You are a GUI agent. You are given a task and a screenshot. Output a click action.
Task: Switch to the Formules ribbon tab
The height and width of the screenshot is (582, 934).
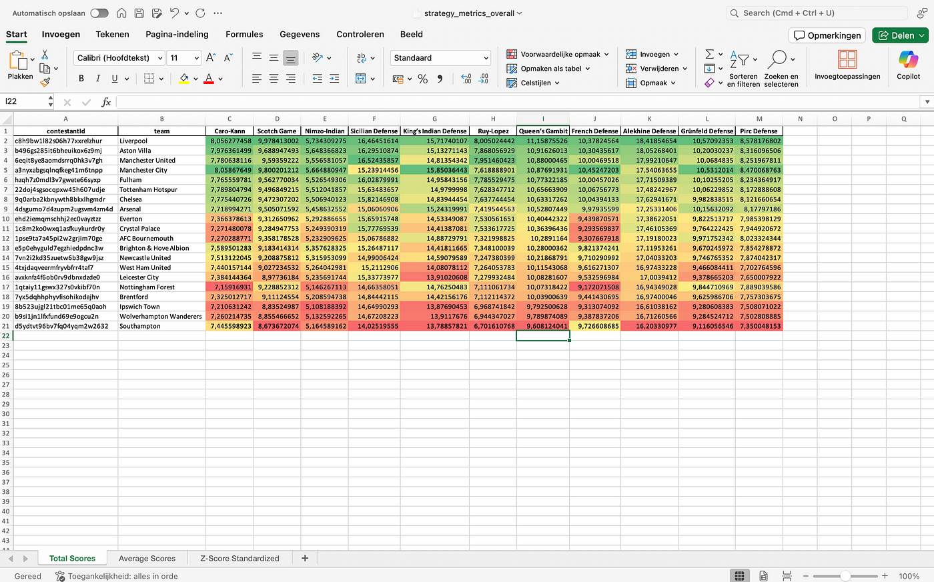(244, 34)
